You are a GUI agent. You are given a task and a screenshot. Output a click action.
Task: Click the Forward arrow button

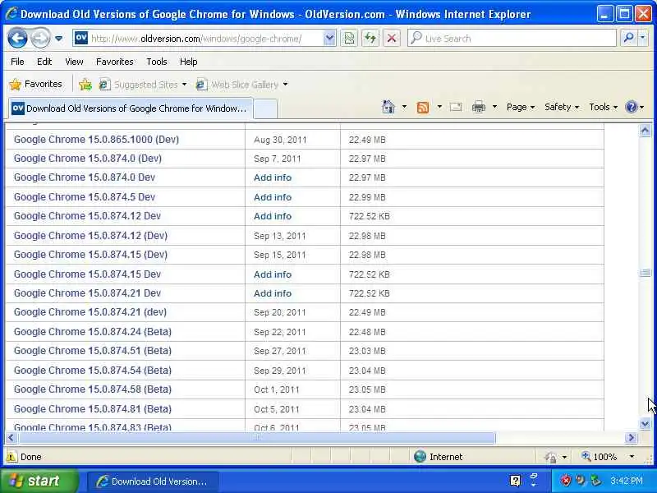[x=40, y=39]
